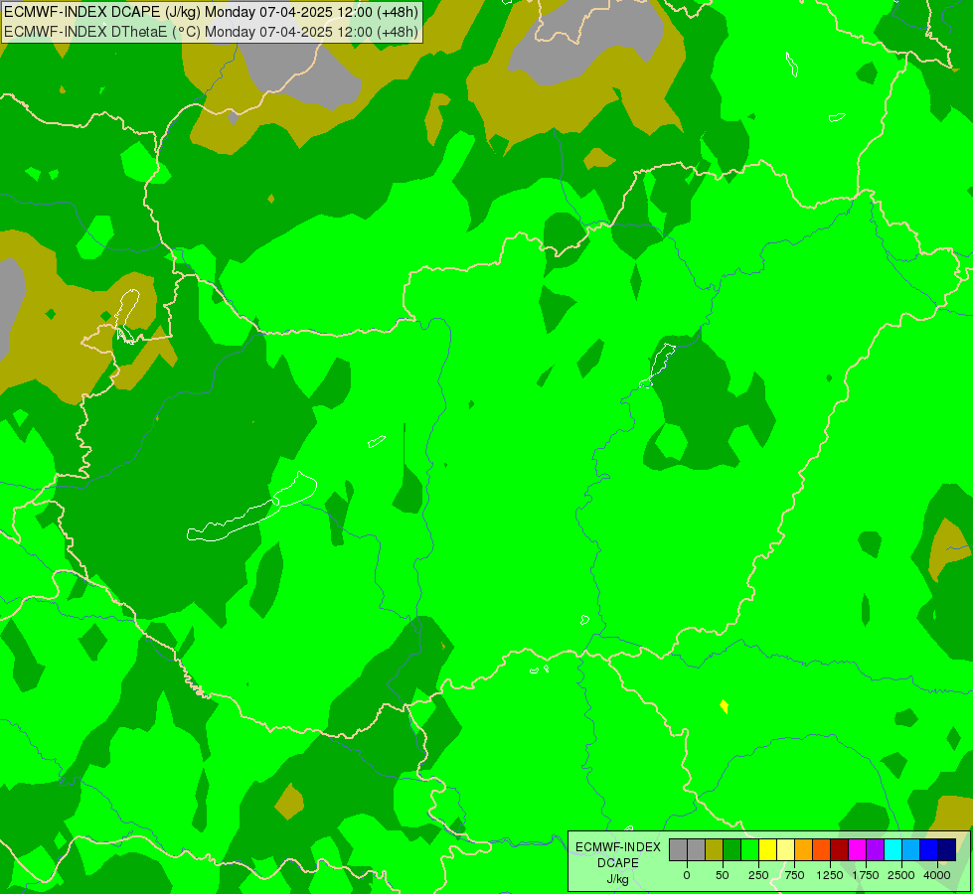Select the bright green legend swatch
The image size is (973, 894).
(750, 850)
